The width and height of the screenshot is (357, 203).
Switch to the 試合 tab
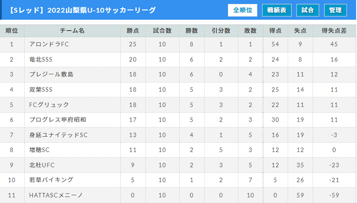click(308, 10)
